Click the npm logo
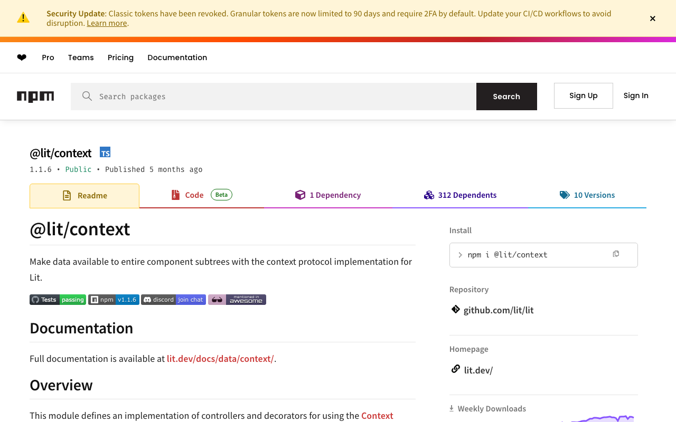Image resolution: width=676 pixels, height=422 pixels. click(35, 97)
